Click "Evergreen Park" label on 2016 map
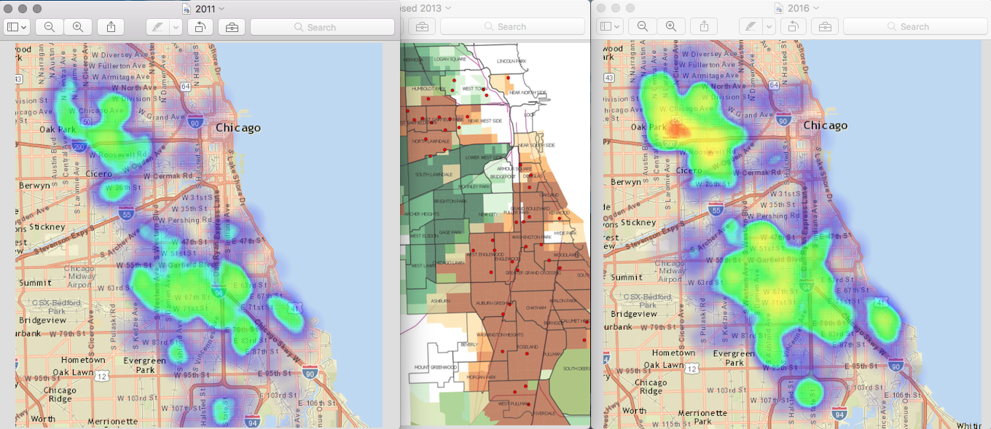 tap(734, 358)
